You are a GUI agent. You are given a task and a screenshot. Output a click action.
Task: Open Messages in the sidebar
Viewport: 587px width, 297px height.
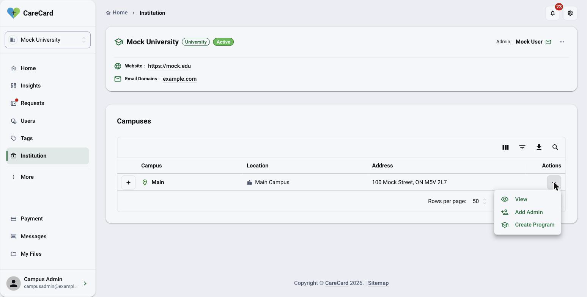click(x=48, y=236)
